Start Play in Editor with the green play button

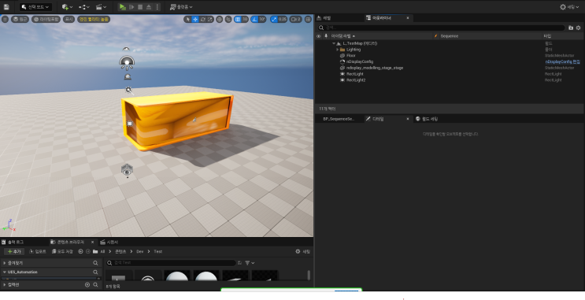122,7
